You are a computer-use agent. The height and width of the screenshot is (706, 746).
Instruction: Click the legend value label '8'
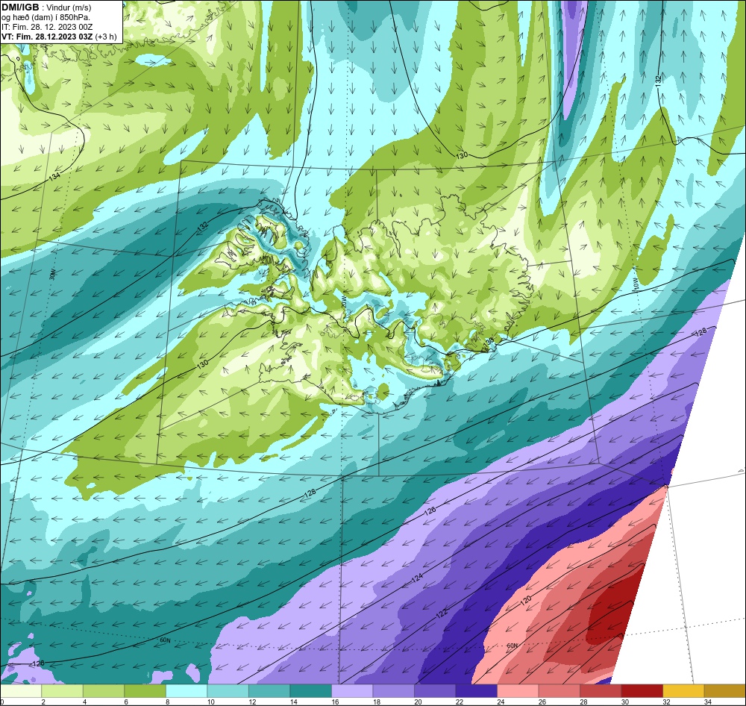click(x=167, y=702)
